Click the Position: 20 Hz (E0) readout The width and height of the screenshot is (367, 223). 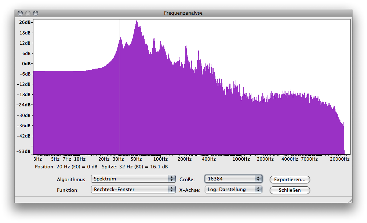click(66, 167)
